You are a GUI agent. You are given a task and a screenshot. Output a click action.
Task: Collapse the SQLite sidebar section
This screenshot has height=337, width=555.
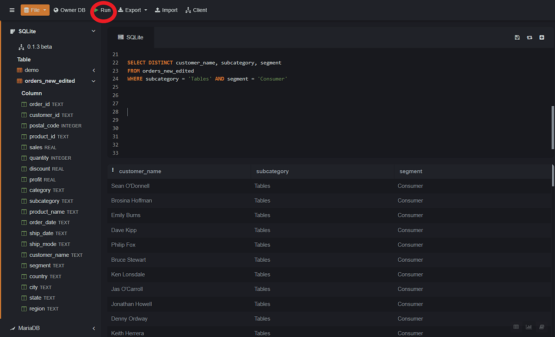[93, 31]
